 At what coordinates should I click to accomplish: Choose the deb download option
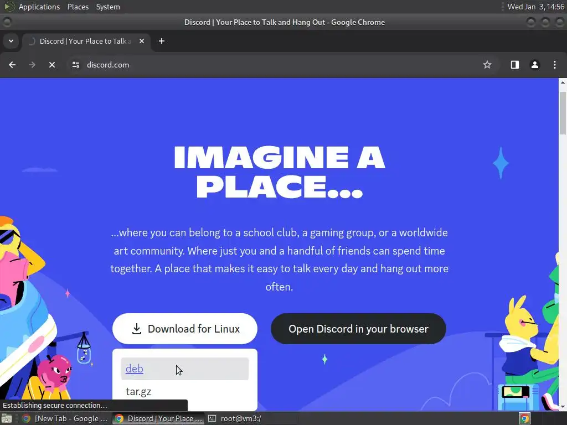[x=185, y=369]
